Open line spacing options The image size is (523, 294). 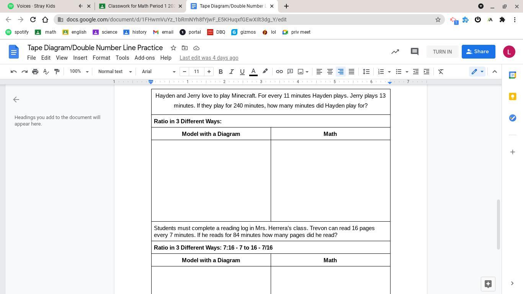click(x=366, y=72)
